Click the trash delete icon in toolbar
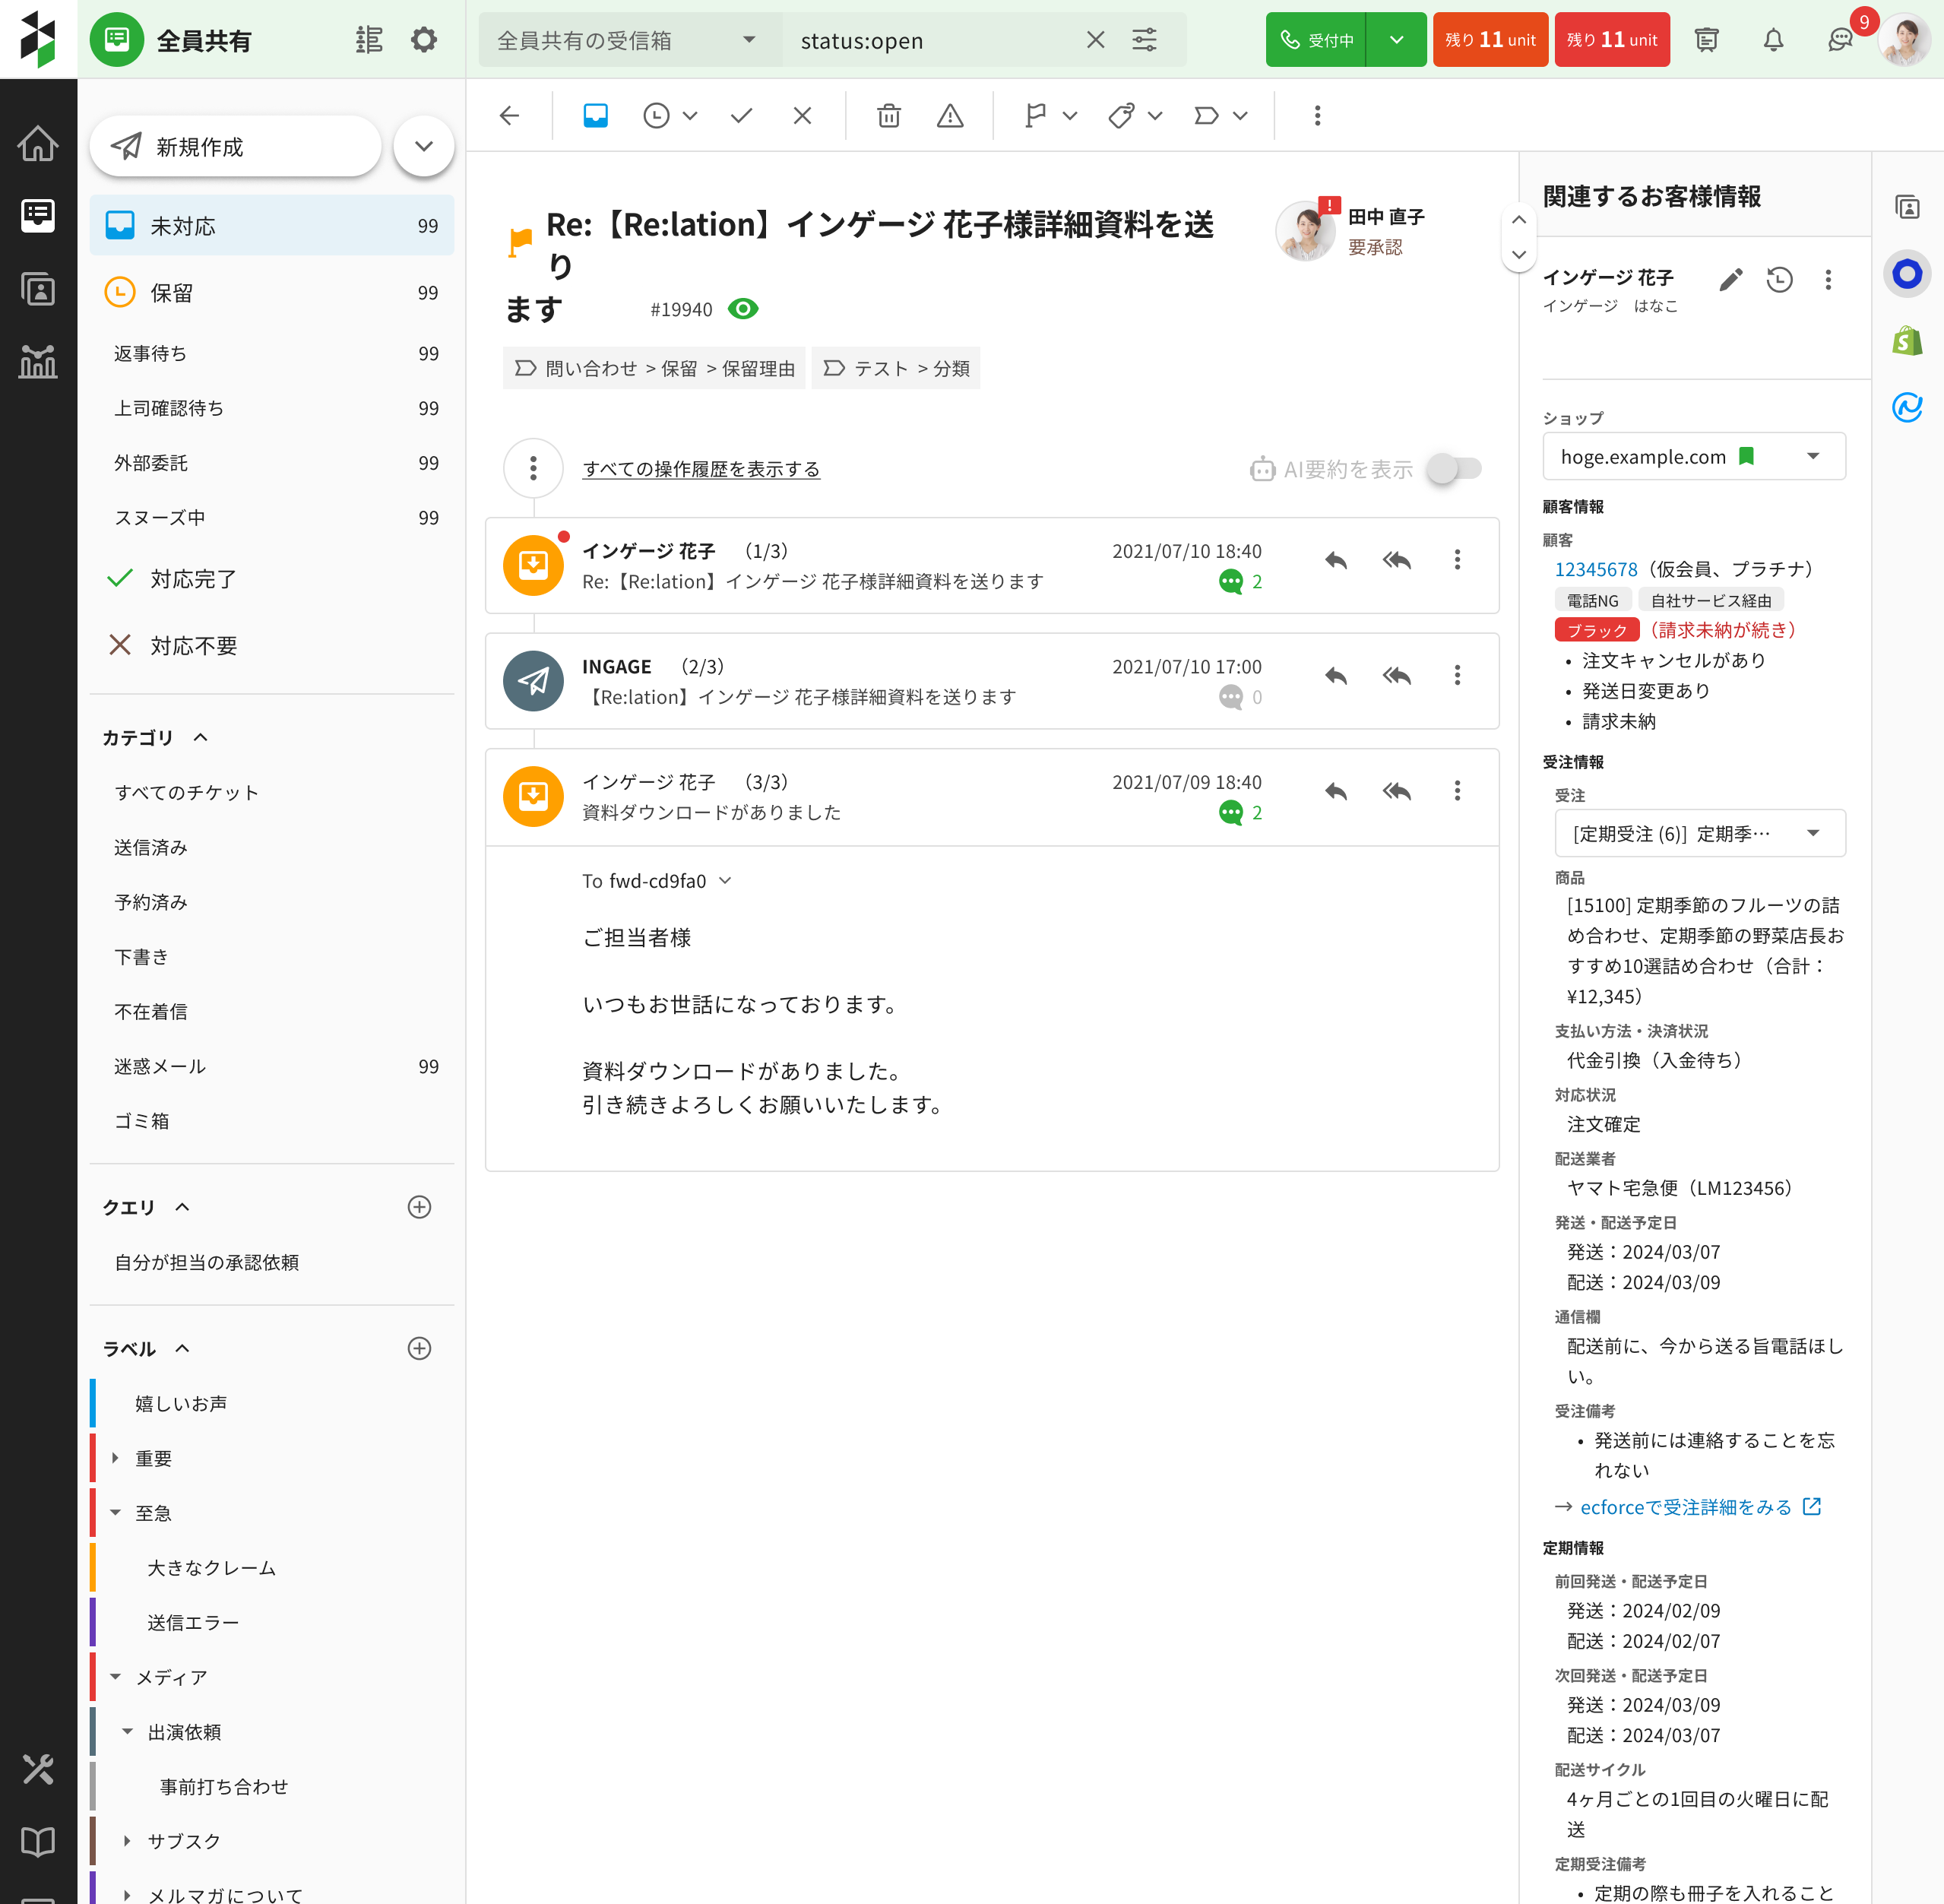This screenshot has height=1904, width=1944. 888,116
